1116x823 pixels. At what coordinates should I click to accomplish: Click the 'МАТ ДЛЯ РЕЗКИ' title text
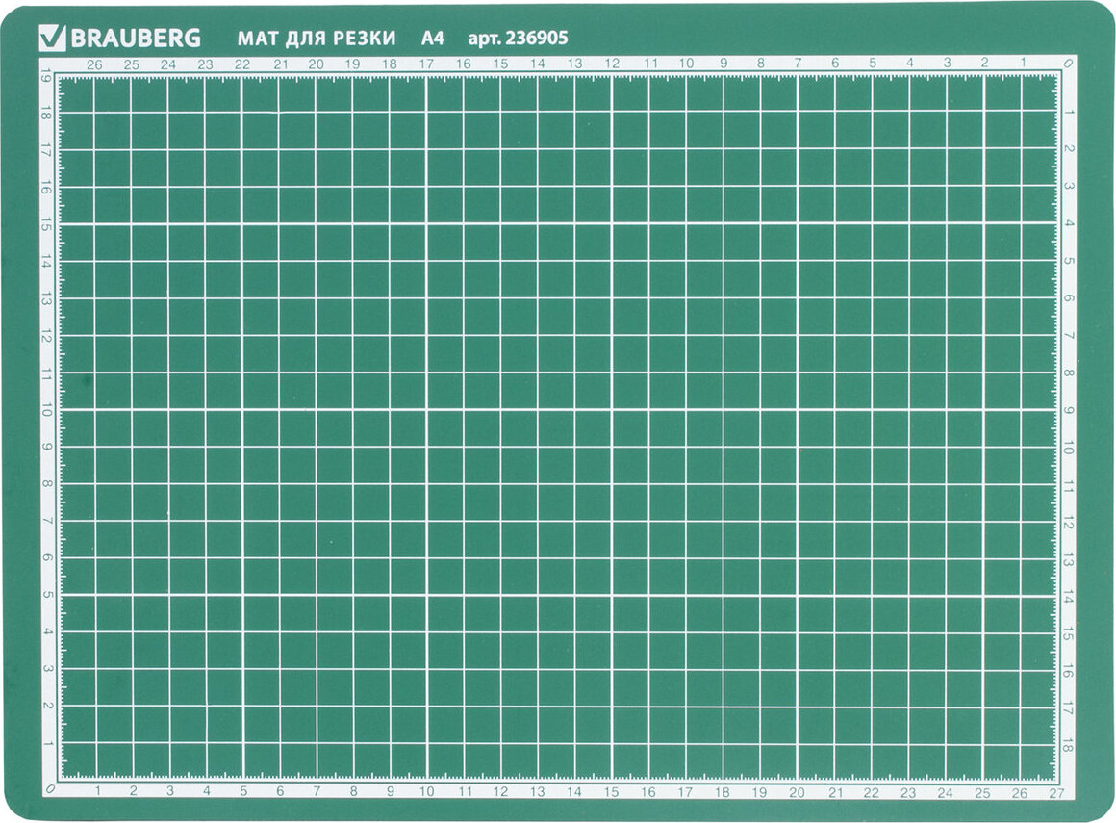click(317, 39)
